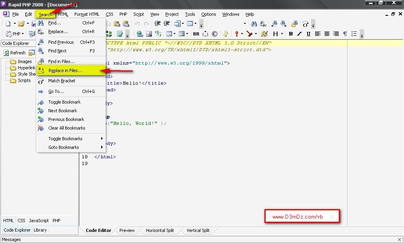The width and height of the screenshot is (404, 243).
Task: Click the paragraph mark icon
Action: pyautogui.click(x=345, y=33)
